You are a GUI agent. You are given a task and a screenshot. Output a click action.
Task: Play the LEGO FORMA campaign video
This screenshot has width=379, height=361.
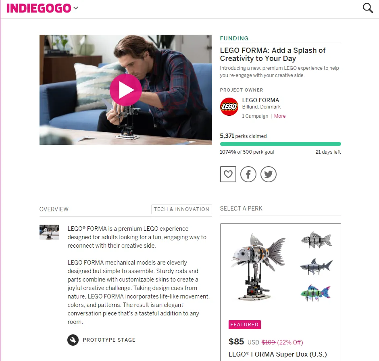point(126,90)
